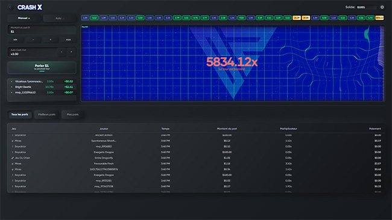
Task: Click the last yellow multiplier history chip
Action: 379,18
